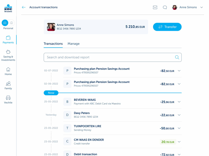Switch to Personal profile toggle

tap(5, 23)
